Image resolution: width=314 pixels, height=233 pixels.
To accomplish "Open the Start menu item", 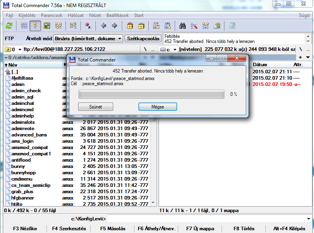I will coord(139,15).
